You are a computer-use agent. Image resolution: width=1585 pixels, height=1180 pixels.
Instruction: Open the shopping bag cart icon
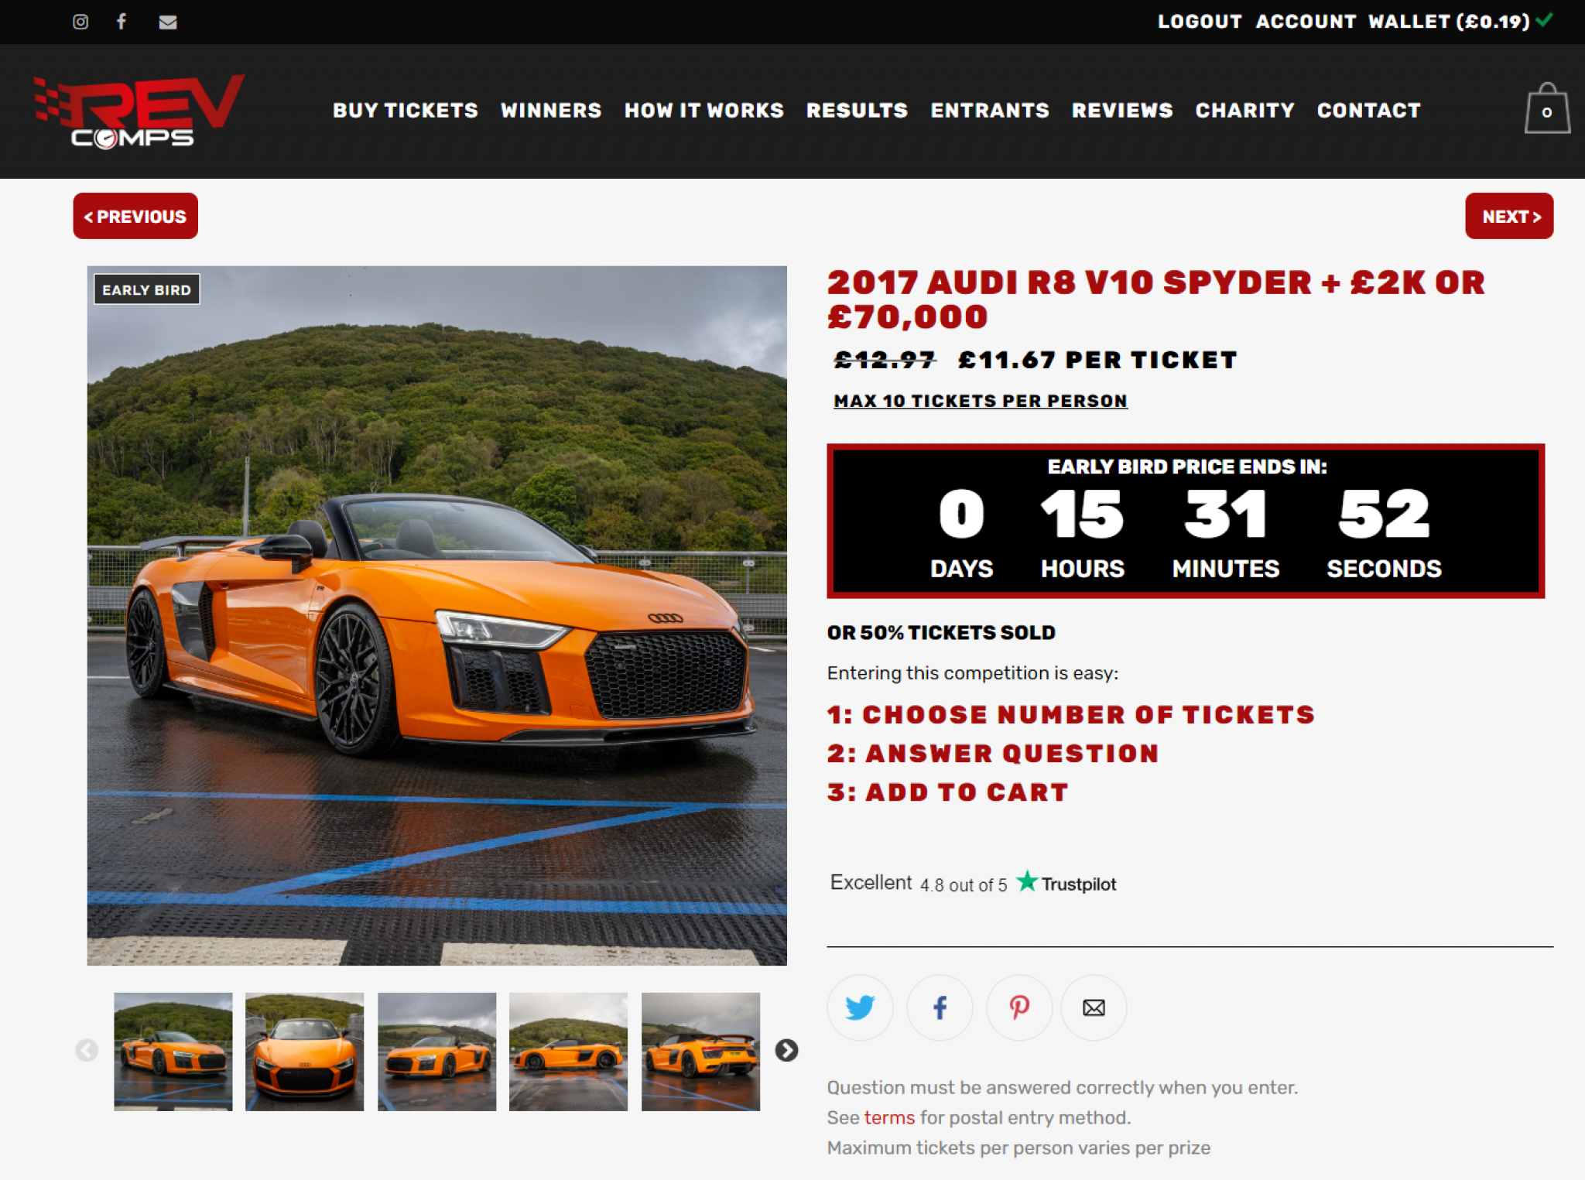tap(1547, 109)
